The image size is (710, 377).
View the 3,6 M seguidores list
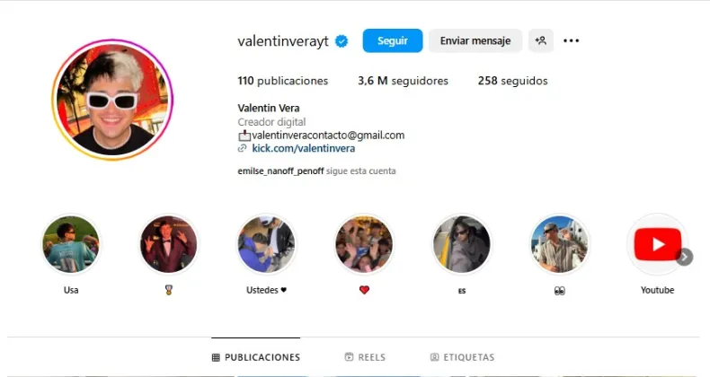[x=403, y=81]
